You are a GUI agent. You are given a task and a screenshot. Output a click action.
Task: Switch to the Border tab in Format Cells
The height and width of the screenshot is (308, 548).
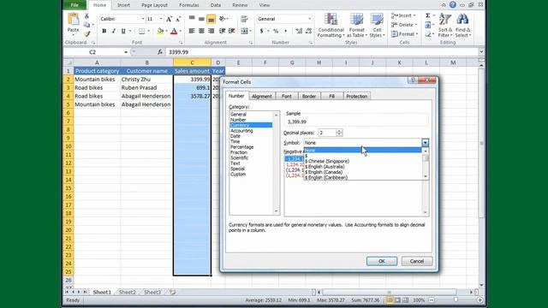[x=309, y=97]
